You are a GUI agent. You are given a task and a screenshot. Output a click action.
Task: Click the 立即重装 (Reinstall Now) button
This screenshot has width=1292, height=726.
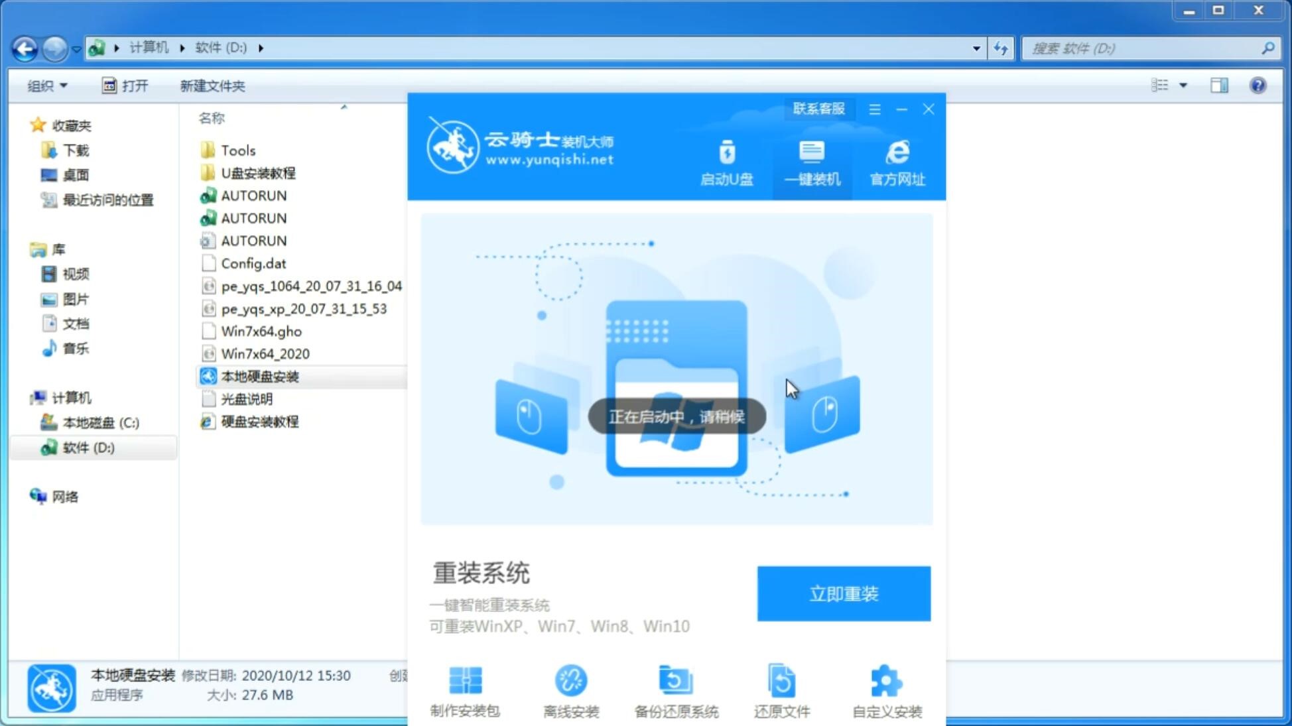pos(844,594)
